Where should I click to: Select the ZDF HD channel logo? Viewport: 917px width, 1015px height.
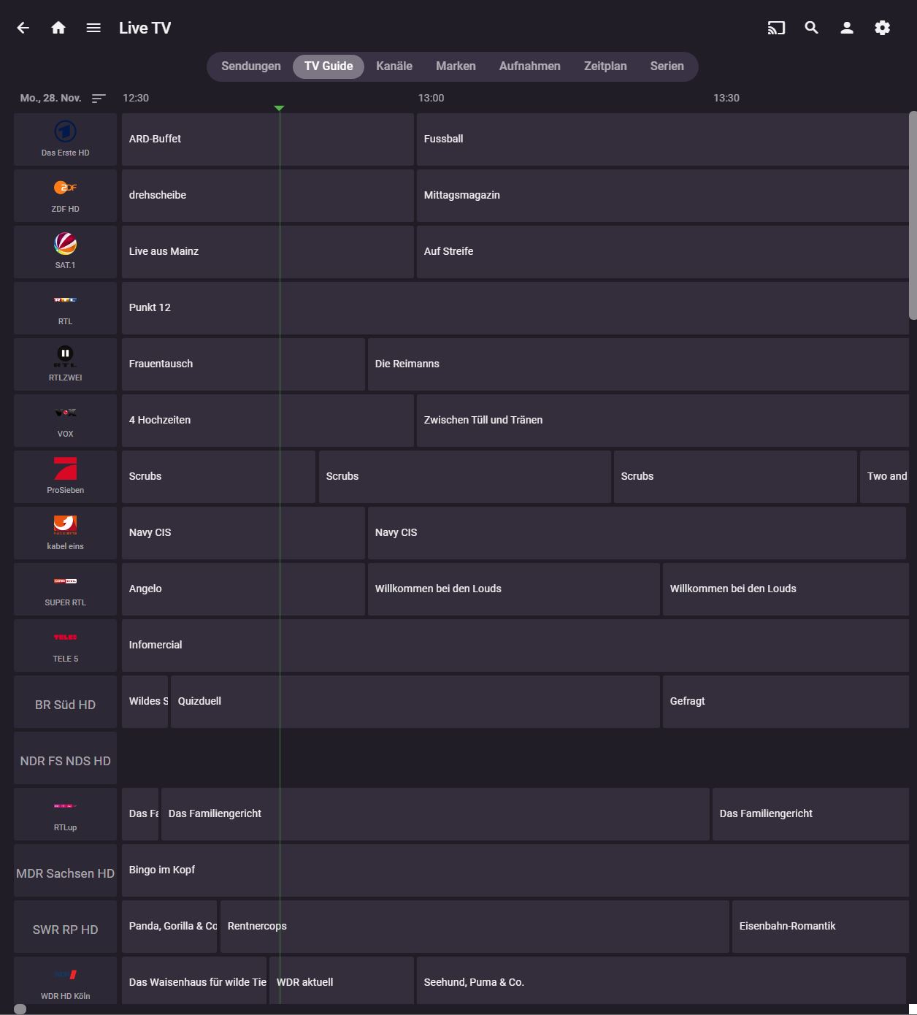(x=66, y=188)
